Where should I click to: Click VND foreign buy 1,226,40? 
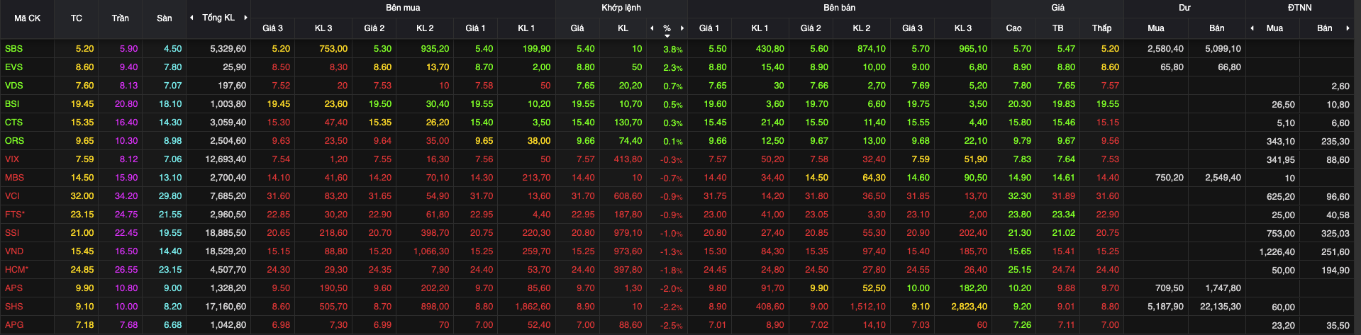point(1277,251)
